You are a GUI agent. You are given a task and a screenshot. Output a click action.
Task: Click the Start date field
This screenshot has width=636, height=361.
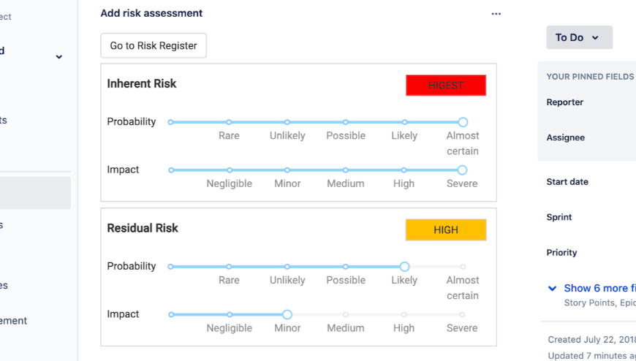(567, 182)
